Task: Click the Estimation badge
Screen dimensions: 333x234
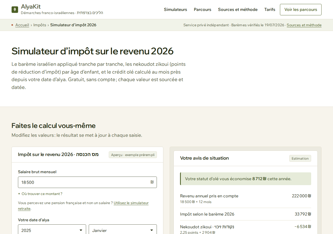Action: tap(300, 158)
